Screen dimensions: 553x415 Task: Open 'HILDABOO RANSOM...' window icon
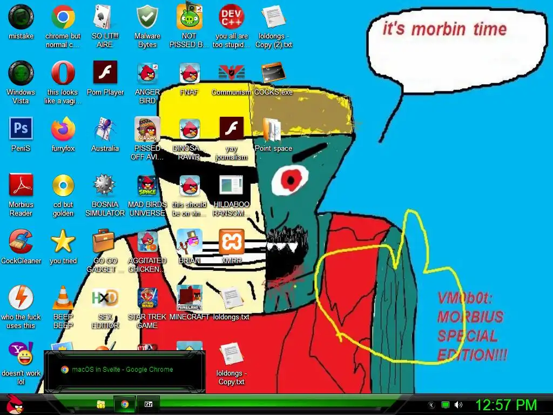pos(231,186)
